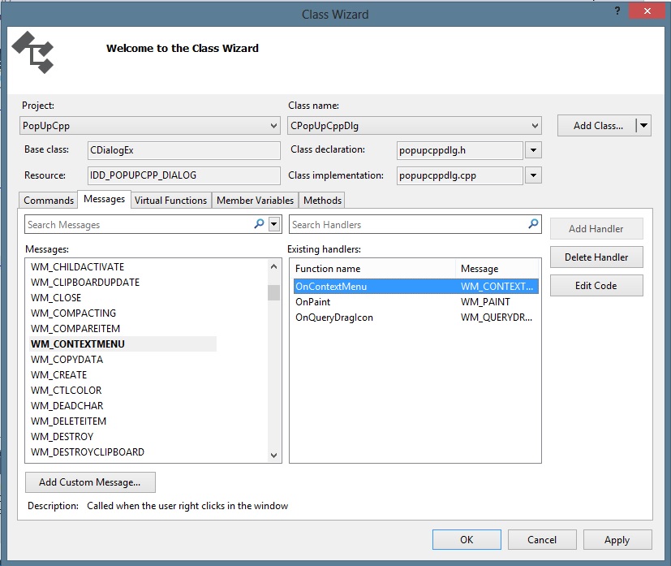Open the Class implementation file dropdown arrow

[533, 175]
